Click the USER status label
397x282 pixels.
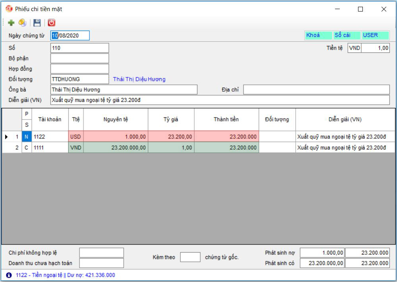tap(375, 35)
